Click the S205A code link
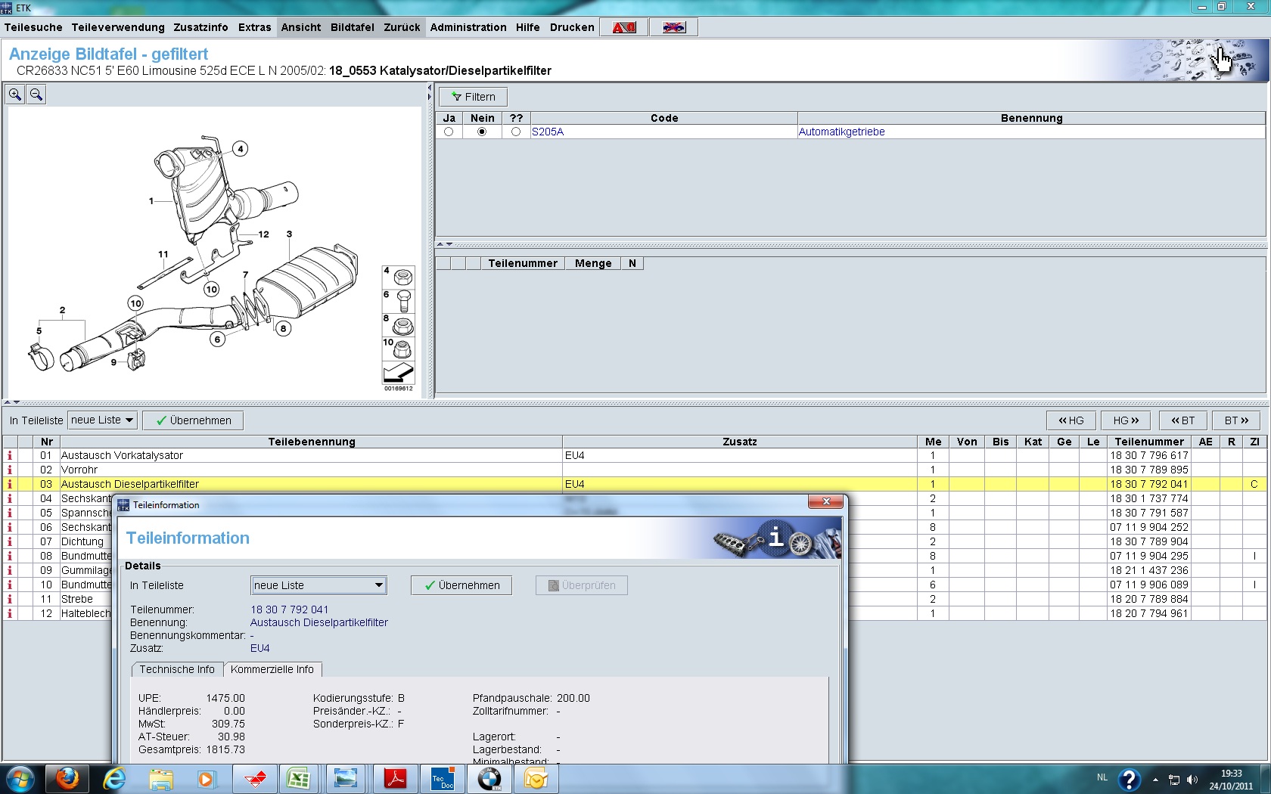The height and width of the screenshot is (794, 1271). 548,132
